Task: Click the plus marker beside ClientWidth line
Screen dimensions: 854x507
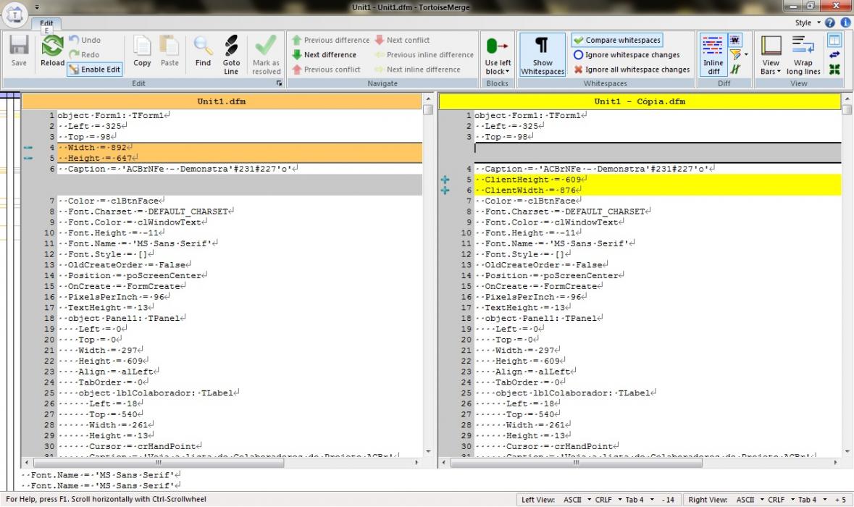Action: pos(445,190)
